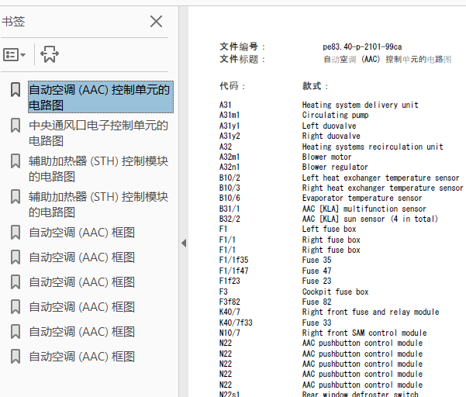
Task: Click bookmark icon beside highlighted 自动空调 控制单元 entry
Action: click(16, 90)
